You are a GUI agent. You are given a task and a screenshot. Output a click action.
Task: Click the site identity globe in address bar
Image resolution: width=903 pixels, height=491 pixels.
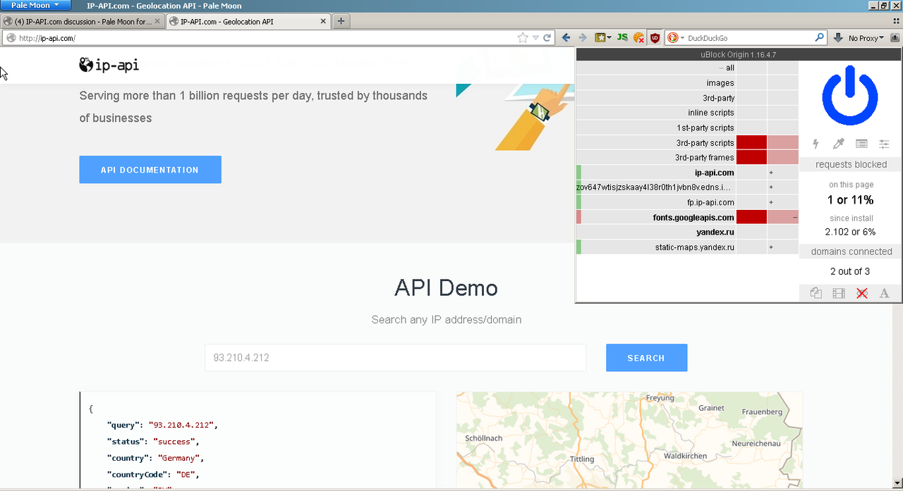pos(11,38)
